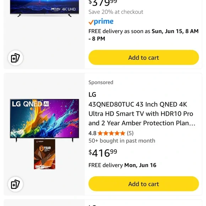Click the Sponsored label

point(101,82)
